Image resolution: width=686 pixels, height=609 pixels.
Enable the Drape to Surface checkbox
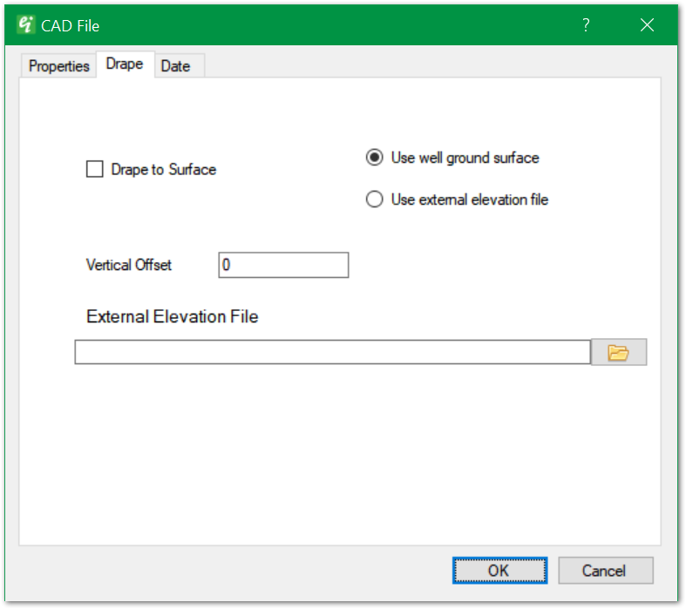pos(95,169)
